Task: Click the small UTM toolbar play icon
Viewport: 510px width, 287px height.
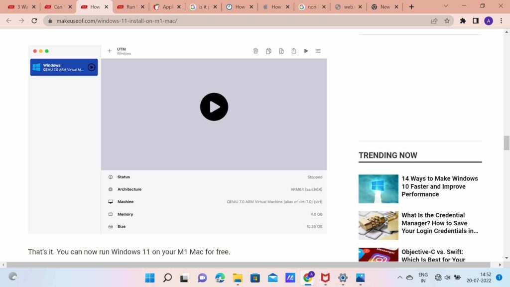Action: pos(306,51)
